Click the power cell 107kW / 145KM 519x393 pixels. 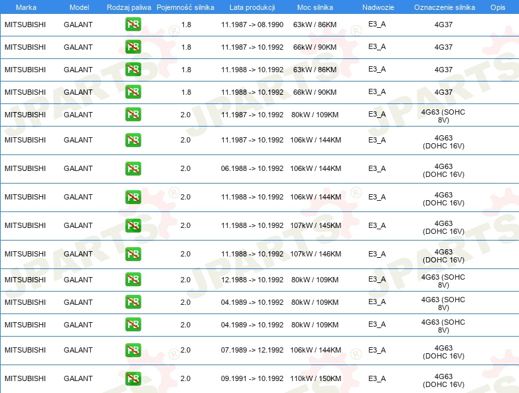click(315, 225)
